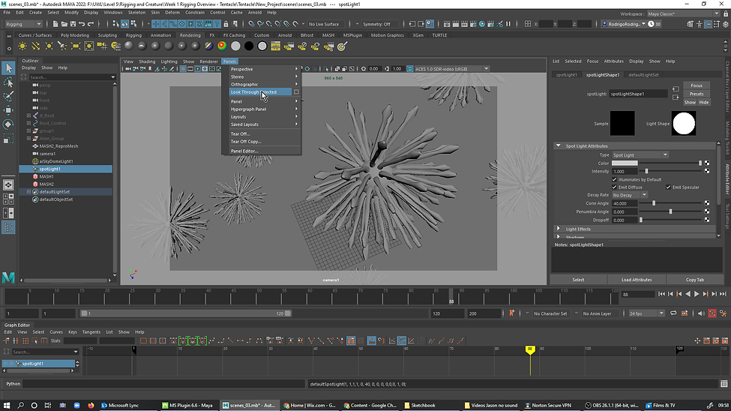Screen dimensions: 731x411
Task: Click the black sphere material shelf icon
Action: pyautogui.click(x=249, y=46)
